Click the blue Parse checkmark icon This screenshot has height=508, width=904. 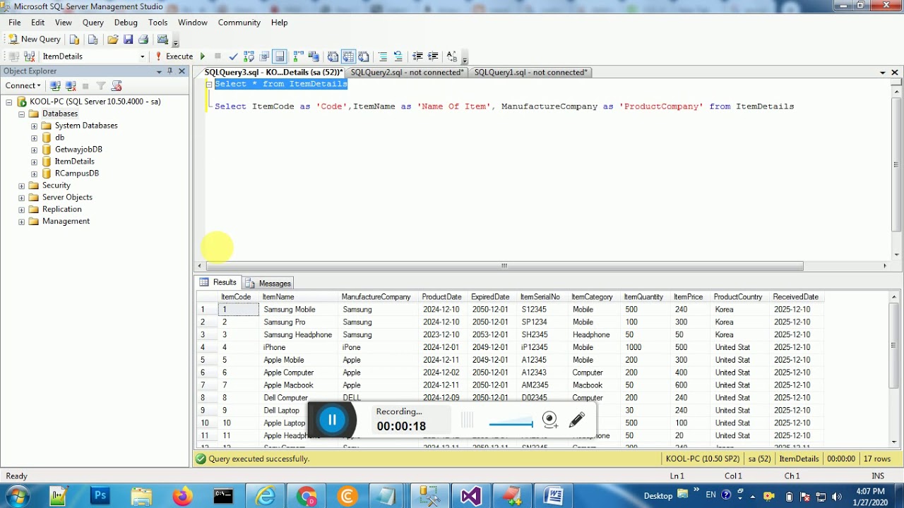click(x=233, y=56)
